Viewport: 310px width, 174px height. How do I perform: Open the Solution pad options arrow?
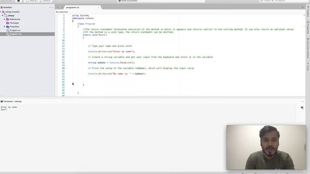point(50,7)
